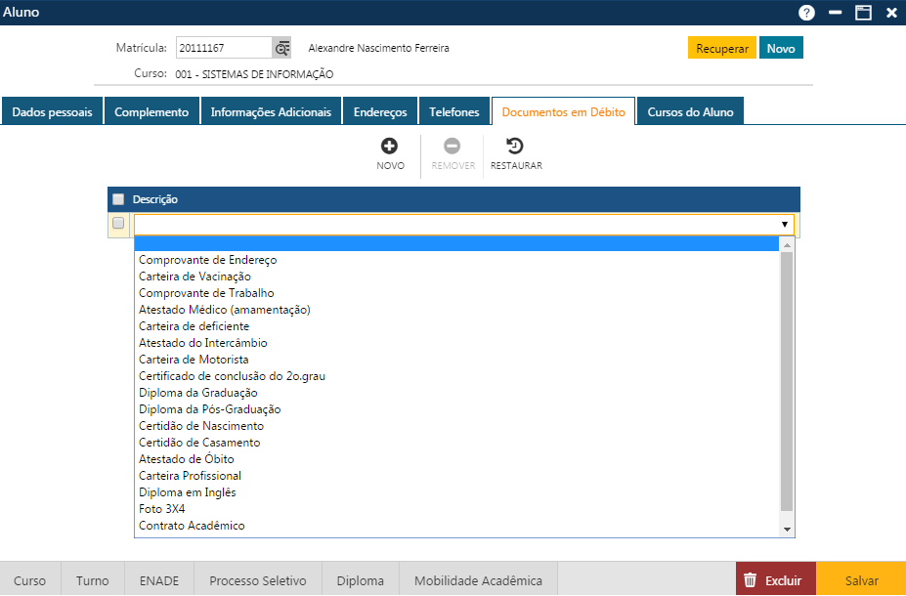Maximize the Aluno window
Screen dimensions: 906x596
tap(863, 13)
